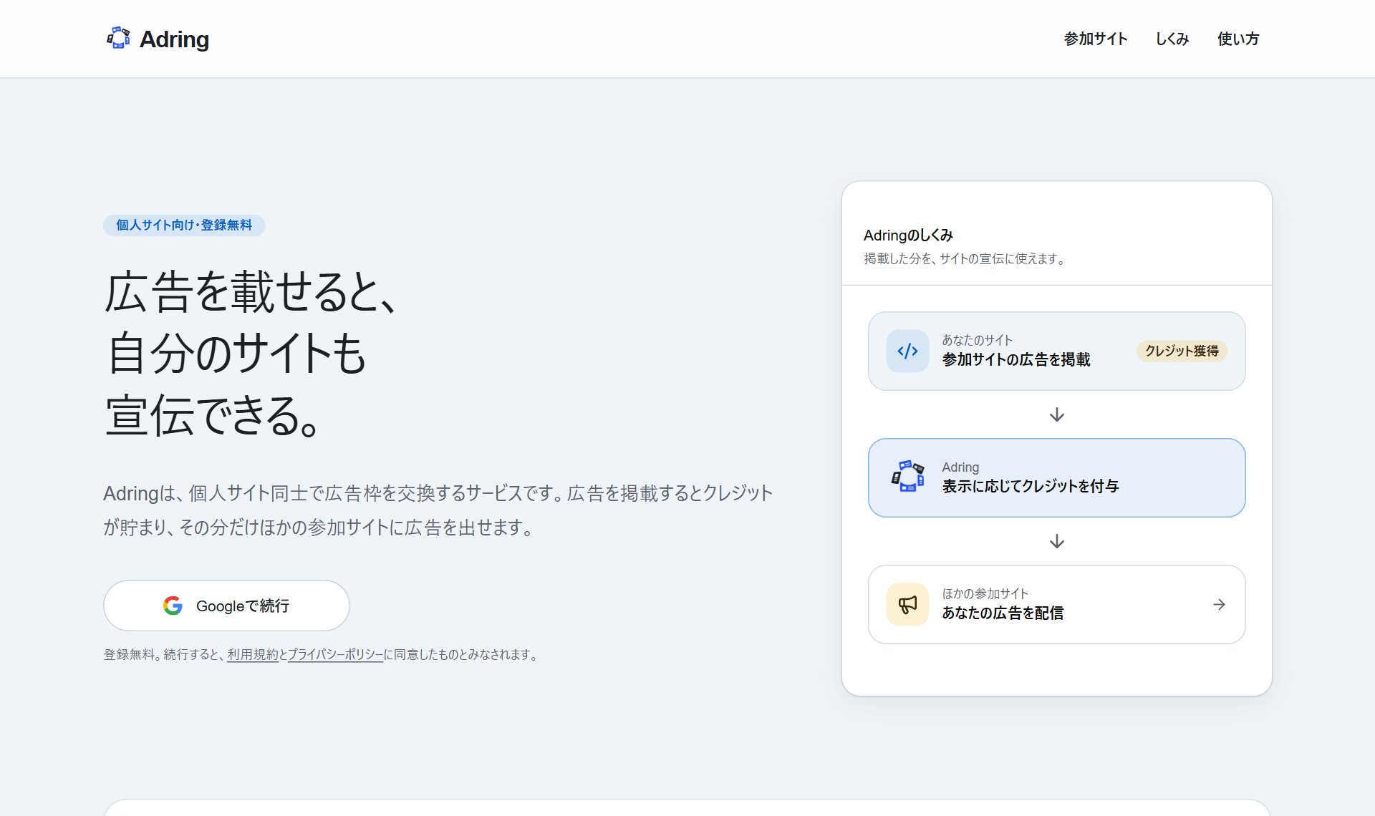Click the megaphone icon in ほかの参加サイト card
Viewport: 1375px width, 816px height.
pyautogui.click(x=907, y=605)
